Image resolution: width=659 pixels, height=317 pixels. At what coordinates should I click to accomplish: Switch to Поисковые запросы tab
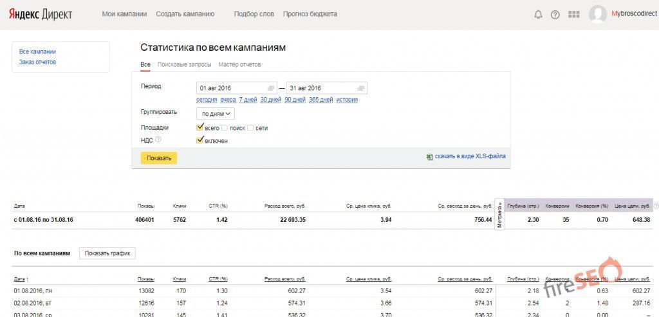point(184,65)
